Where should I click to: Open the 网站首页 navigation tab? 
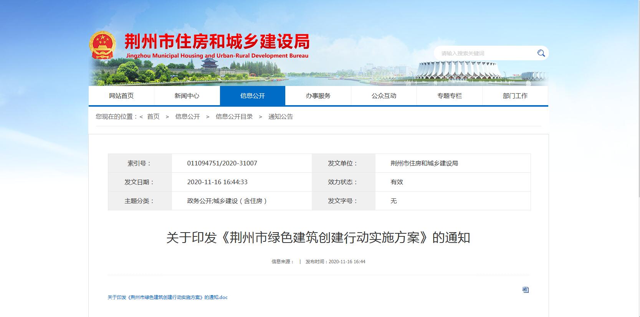(x=121, y=96)
